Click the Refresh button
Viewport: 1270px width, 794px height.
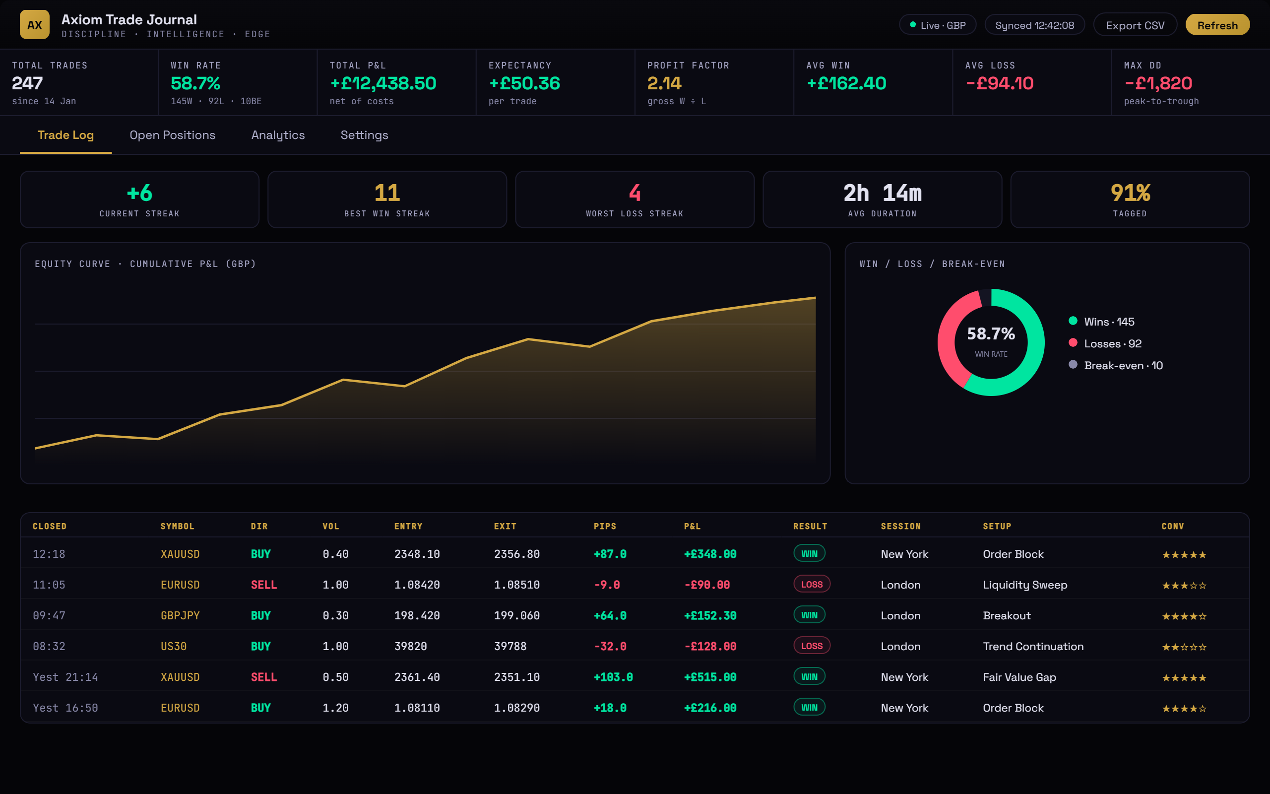1217,25
